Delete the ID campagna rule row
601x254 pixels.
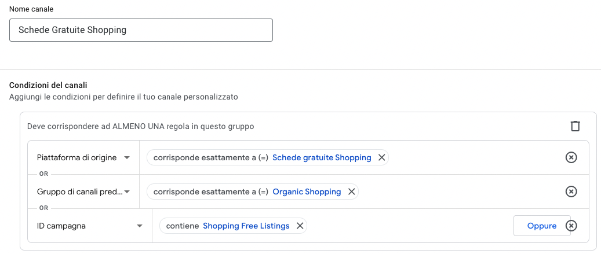click(x=571, y=226)
